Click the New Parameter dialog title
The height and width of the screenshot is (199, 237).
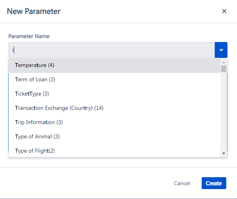coord(34,11)
